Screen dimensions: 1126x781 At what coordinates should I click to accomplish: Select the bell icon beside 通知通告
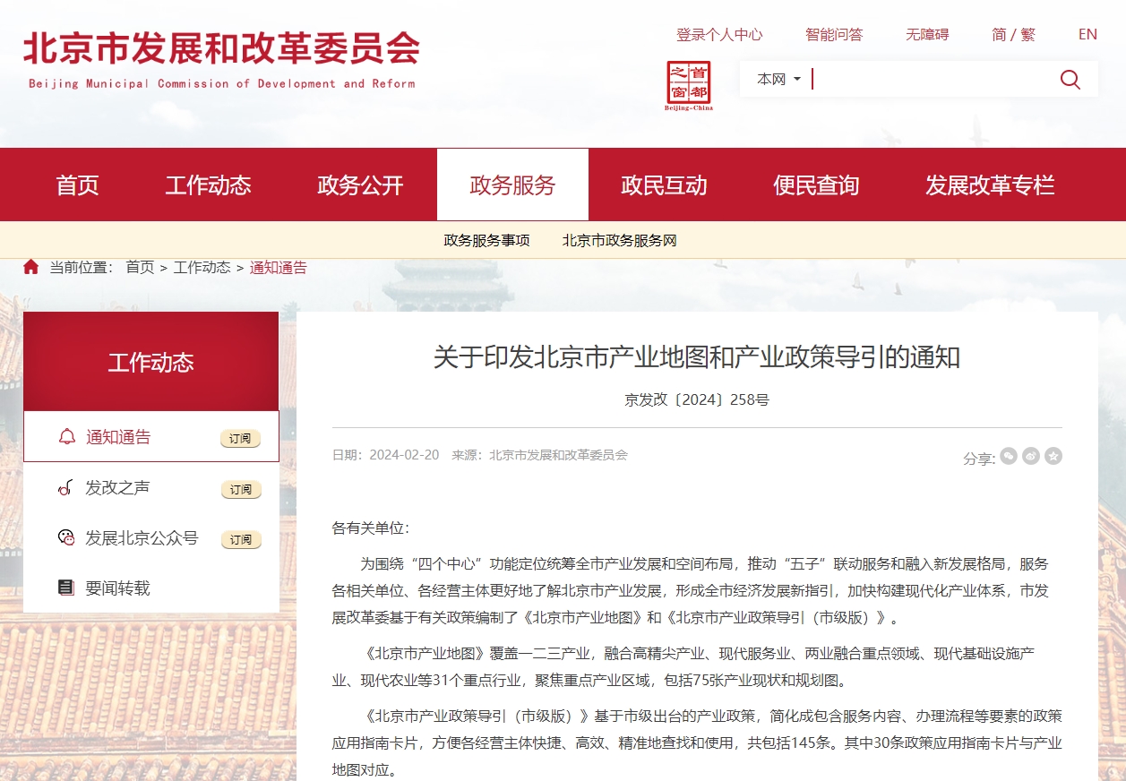click(66, 436)
